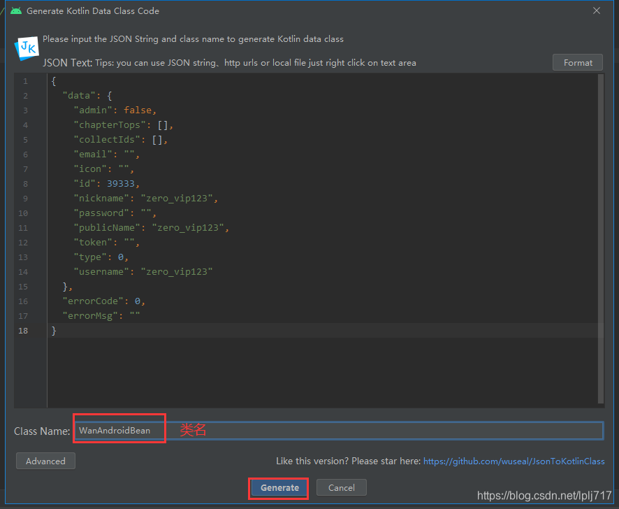Click the "icon" line in JSON
The image size is (619, 509).
click(x=104, y=169)
